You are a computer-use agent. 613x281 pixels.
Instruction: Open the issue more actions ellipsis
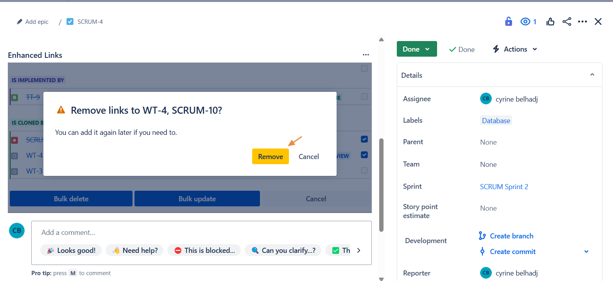pyautogui.click(x=583, y=22)
